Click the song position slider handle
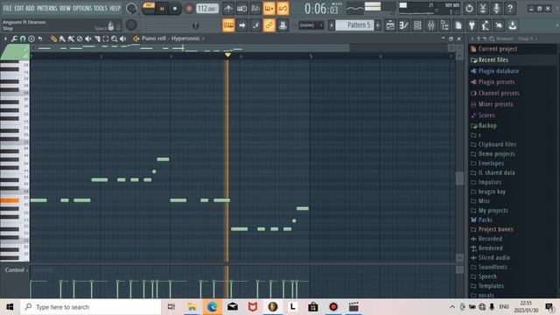Image resolution: width=560 pixels, height=315 pixels. tap(195, 25)
